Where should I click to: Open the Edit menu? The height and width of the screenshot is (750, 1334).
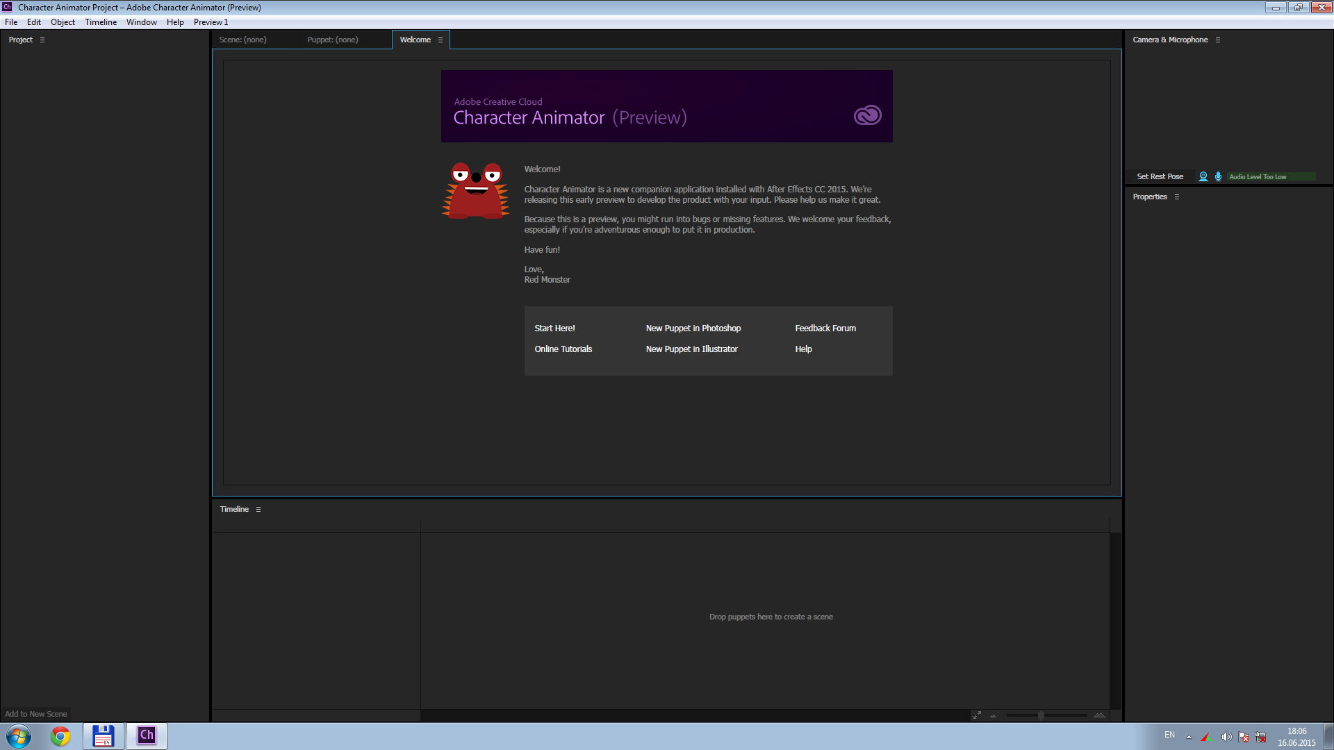[34, 22]
